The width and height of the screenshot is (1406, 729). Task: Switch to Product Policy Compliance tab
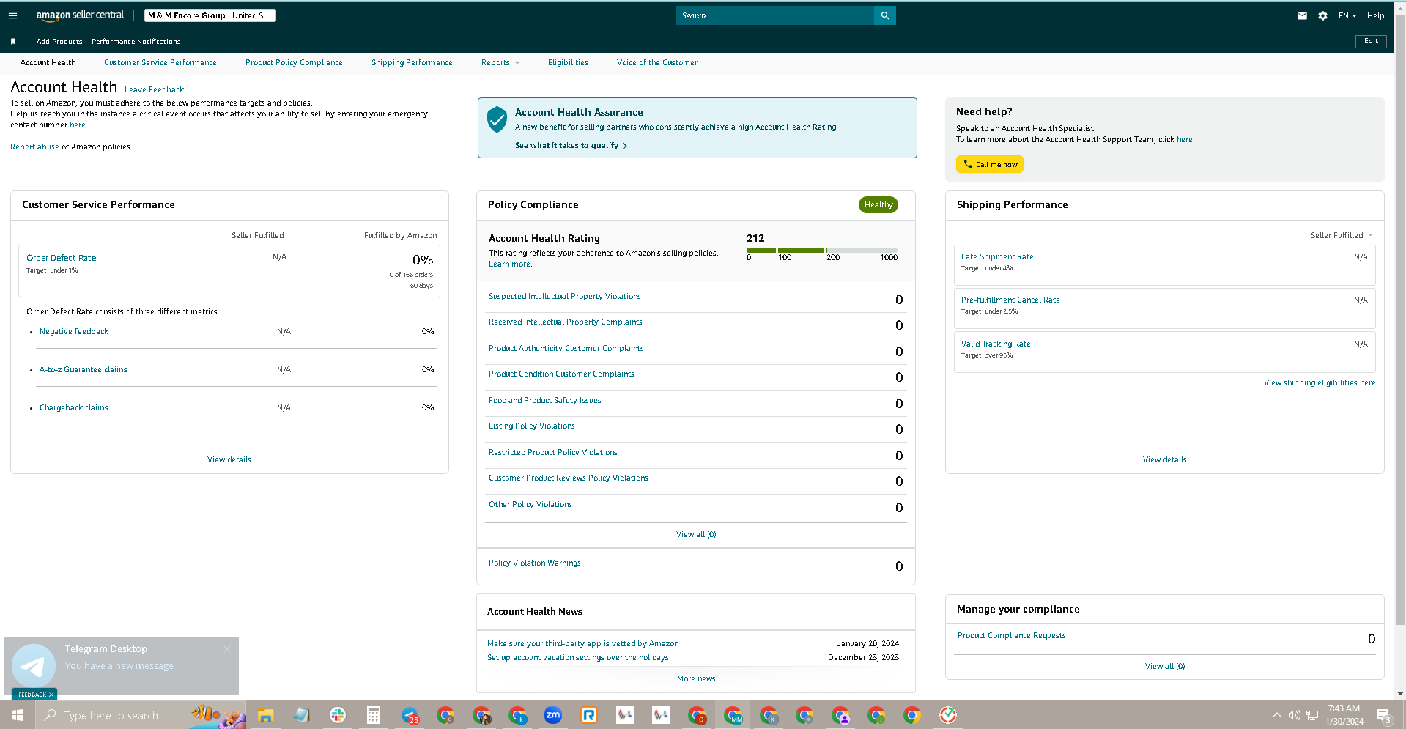coord(294,63)
